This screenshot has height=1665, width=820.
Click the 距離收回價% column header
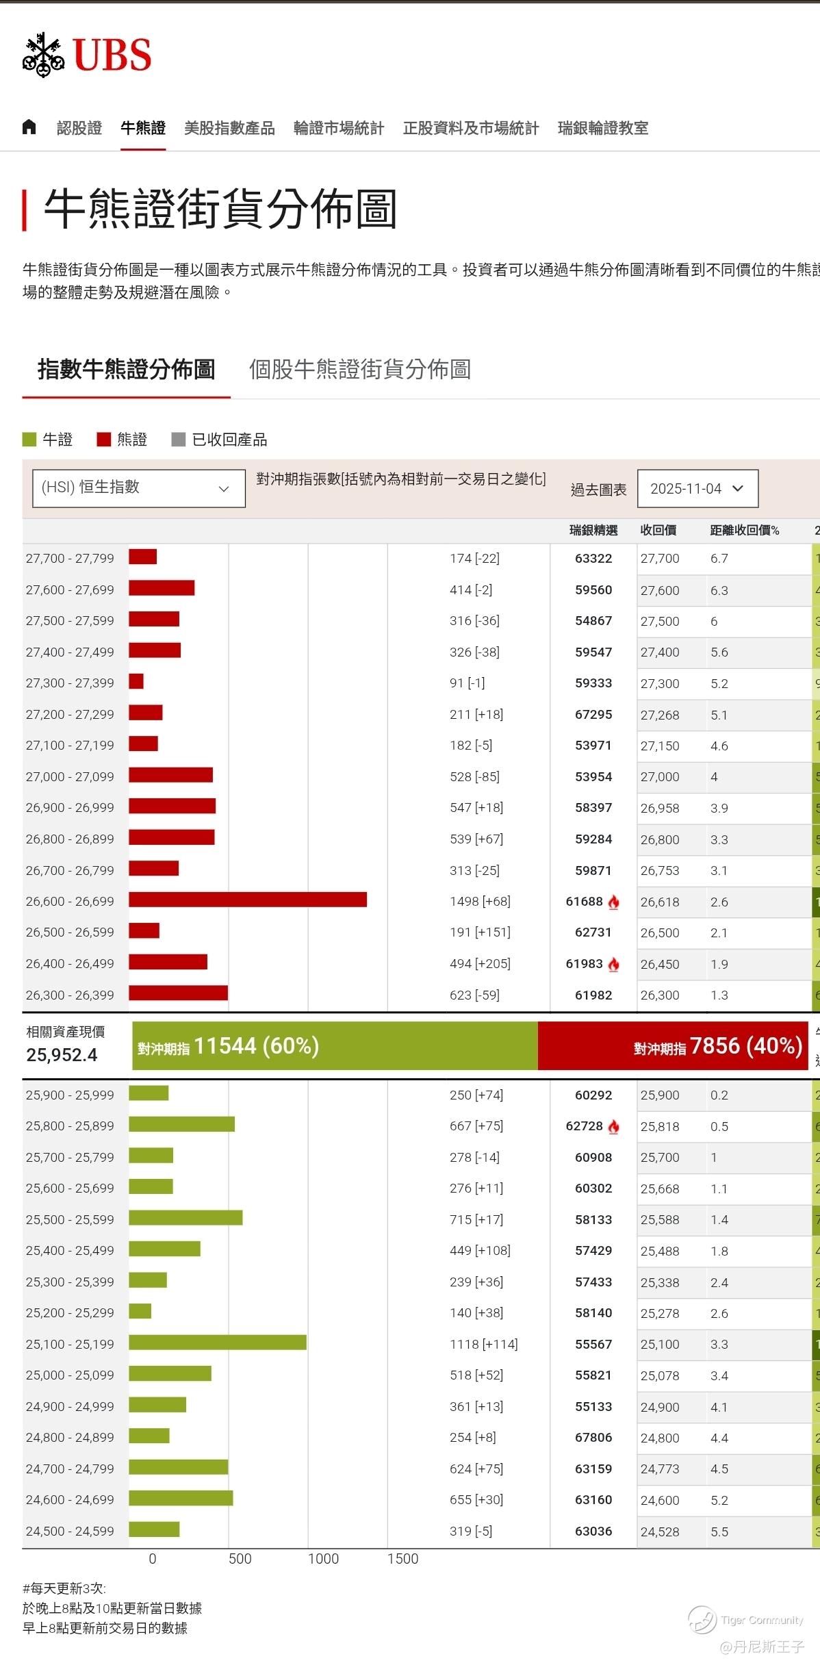pyautogui.click(x=745, y=531)
